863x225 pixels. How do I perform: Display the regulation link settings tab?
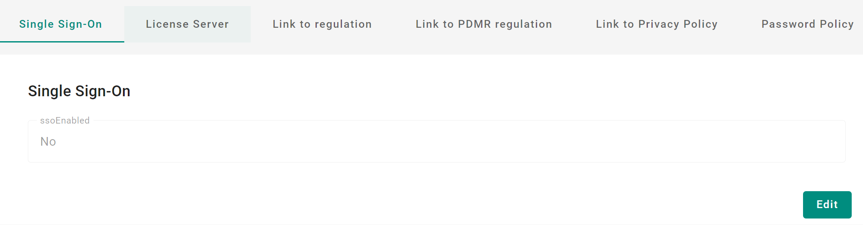(x=322, y=24)
